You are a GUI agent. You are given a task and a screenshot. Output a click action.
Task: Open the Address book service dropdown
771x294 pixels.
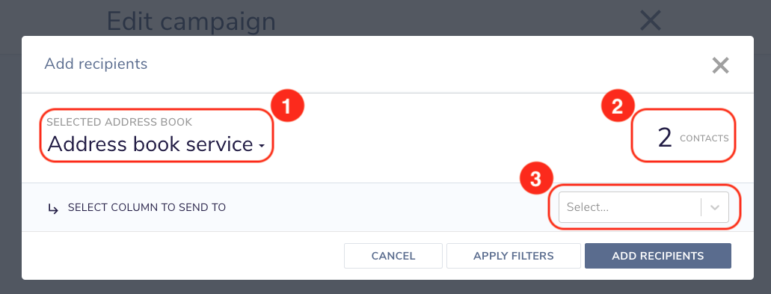[x=156, y=144]
